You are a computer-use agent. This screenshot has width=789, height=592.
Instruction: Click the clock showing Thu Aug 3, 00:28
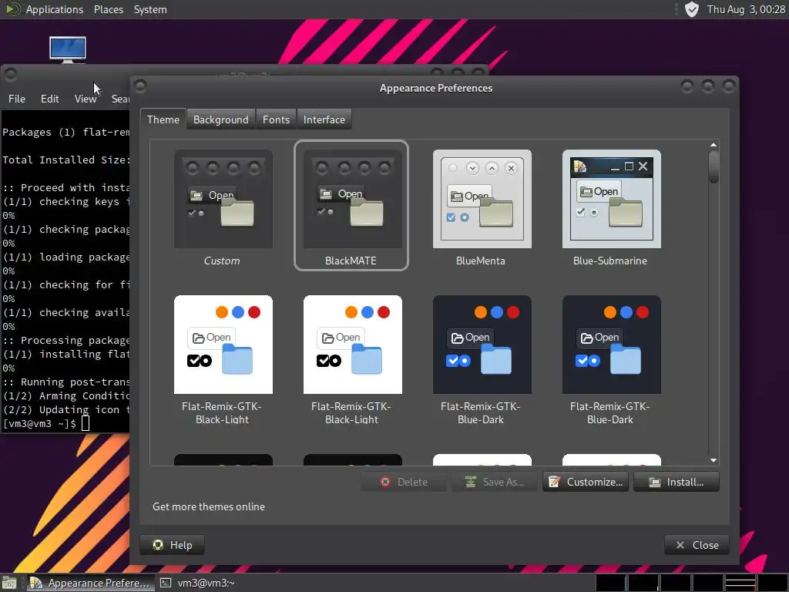point(746,9)
